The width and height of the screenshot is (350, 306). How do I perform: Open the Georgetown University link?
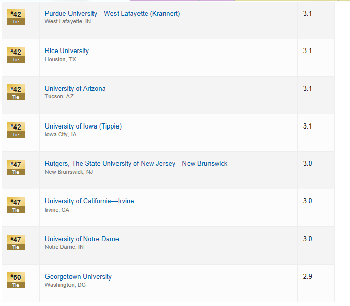tap(78, 277)
